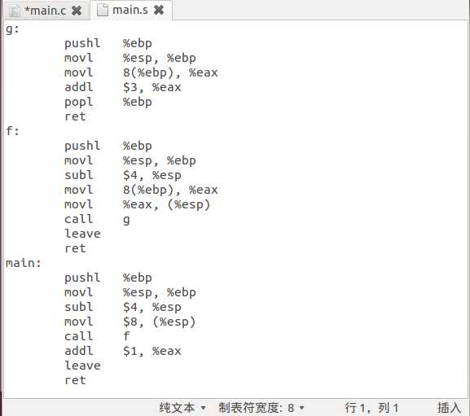Click movl 8(%ebp), %eax in function f
This screenshot has height=416, width=470.
click(141, 190)
